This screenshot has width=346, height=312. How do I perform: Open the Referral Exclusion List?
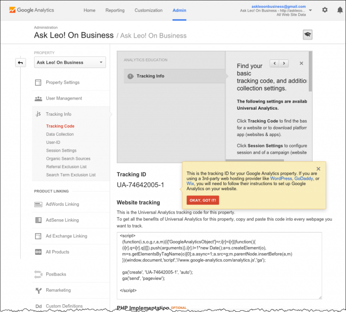tap(66, 167)
